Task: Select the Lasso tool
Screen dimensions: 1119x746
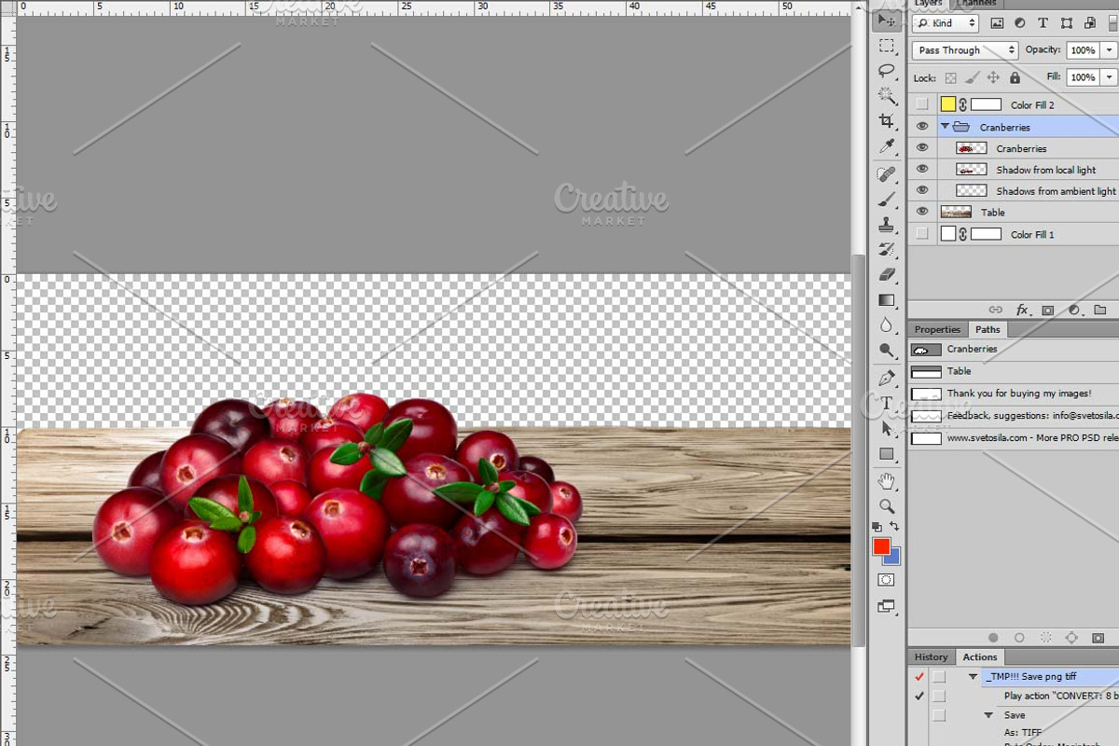Action: coord(887,71)
